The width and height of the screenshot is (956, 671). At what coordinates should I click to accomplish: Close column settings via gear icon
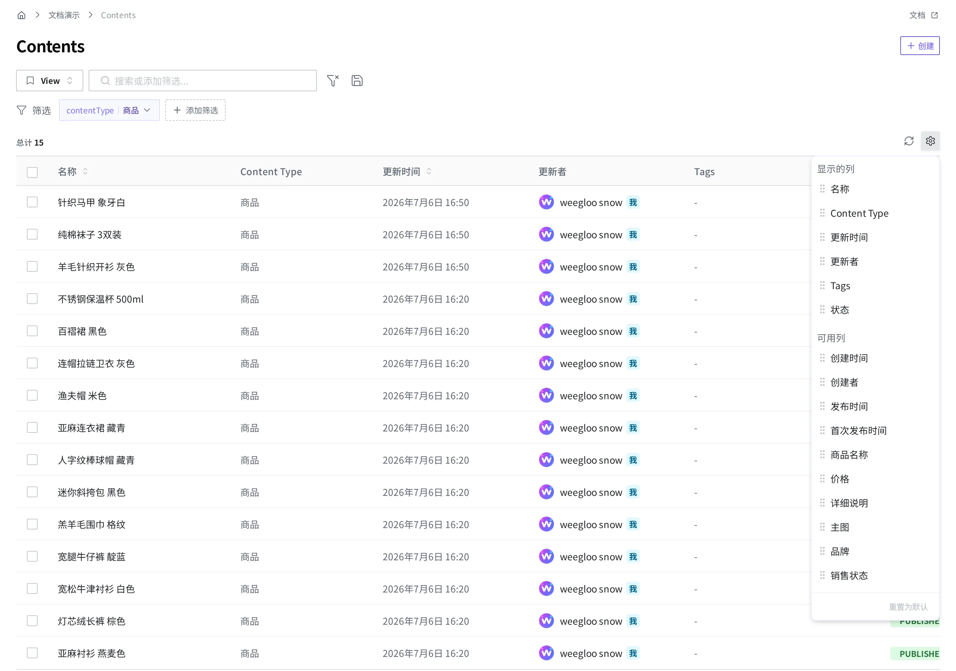(930, 141)
